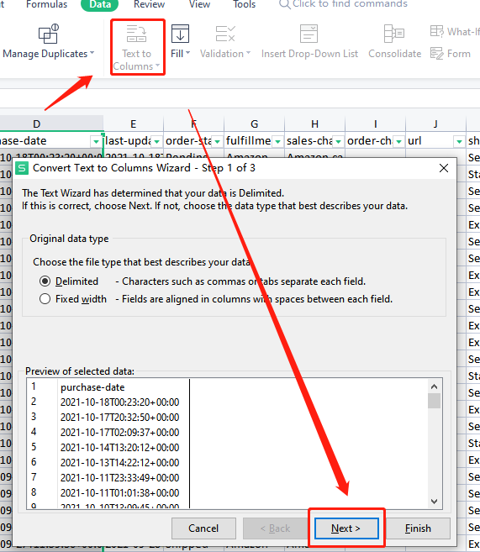Click the Consolidate icon
This screenshot has height=552, width=480.
point(394,34)
